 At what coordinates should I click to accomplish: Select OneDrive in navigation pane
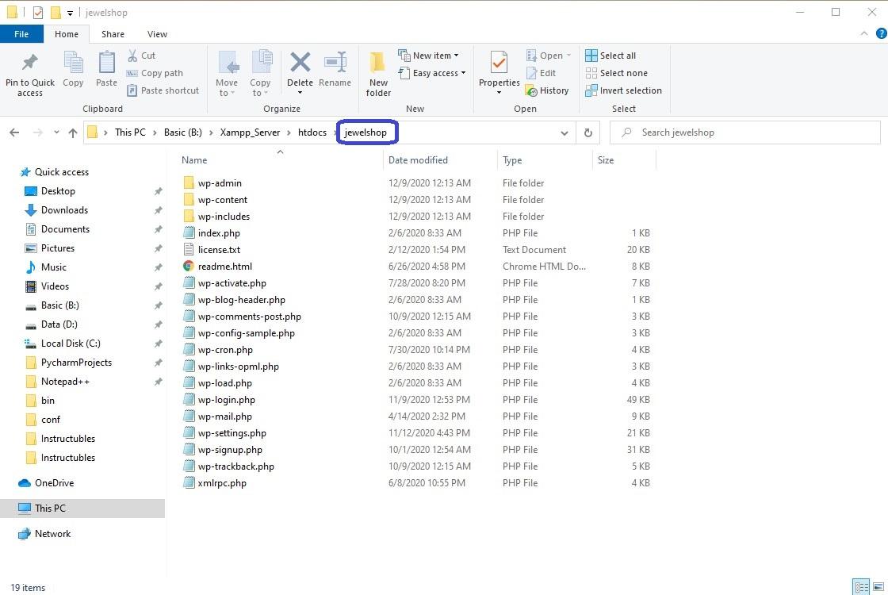click(x=54, y=483)
